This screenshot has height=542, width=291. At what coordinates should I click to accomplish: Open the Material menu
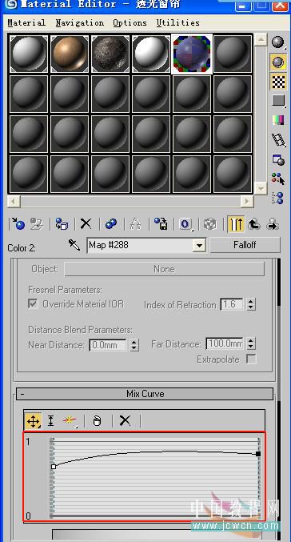point(26,22)
